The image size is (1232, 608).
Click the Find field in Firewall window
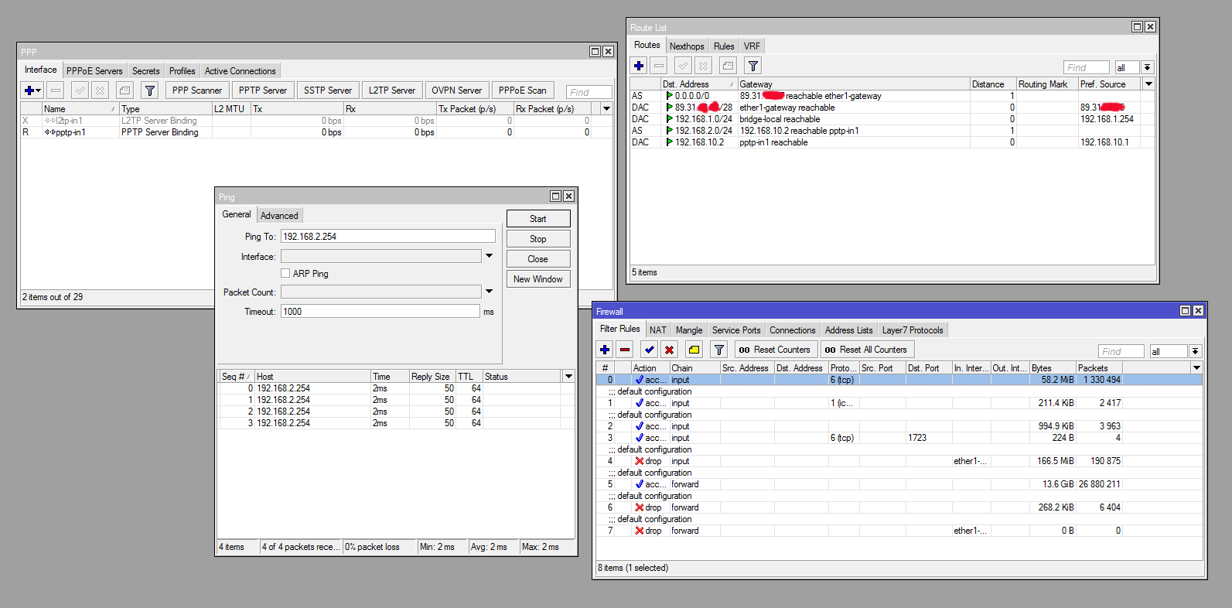coord(1121,351)
